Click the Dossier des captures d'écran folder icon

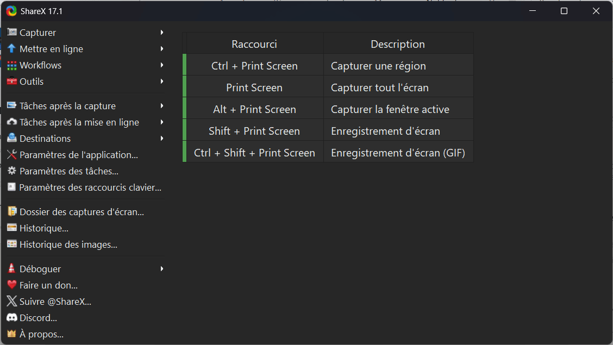point(12,211)
